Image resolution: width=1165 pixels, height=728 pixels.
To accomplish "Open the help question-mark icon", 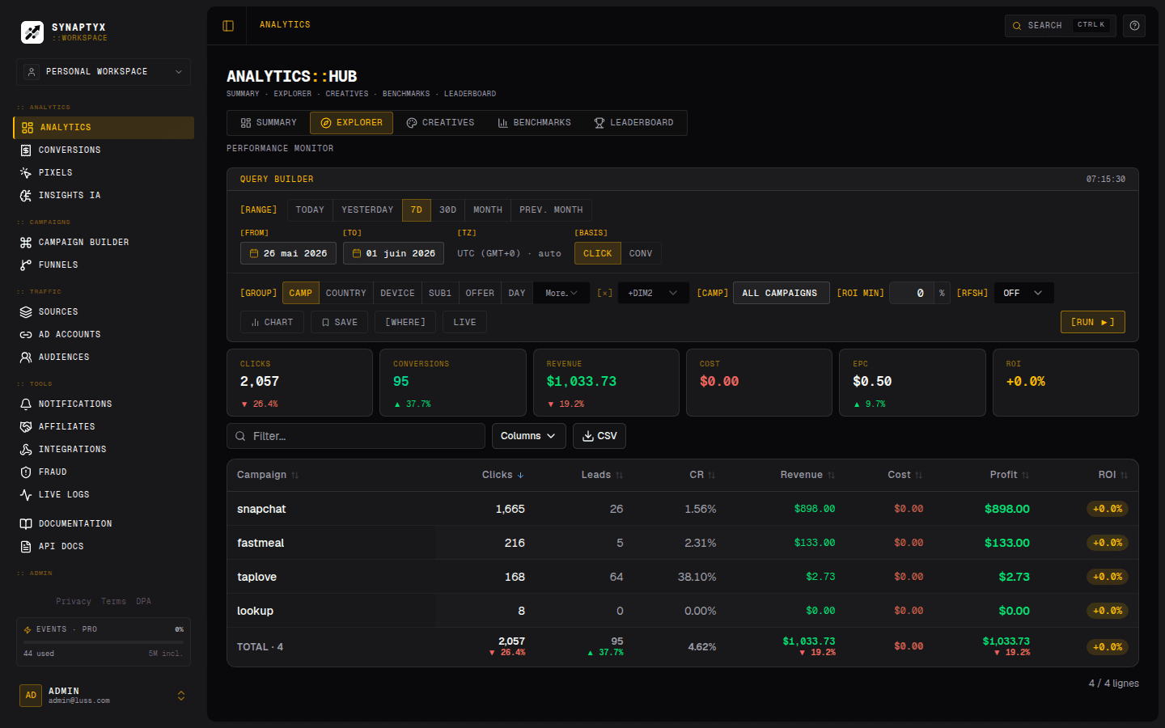I will 1134,26.
